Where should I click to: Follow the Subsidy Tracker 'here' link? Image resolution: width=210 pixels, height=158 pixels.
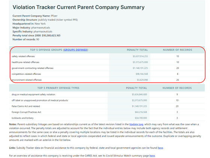click(160, 148)
